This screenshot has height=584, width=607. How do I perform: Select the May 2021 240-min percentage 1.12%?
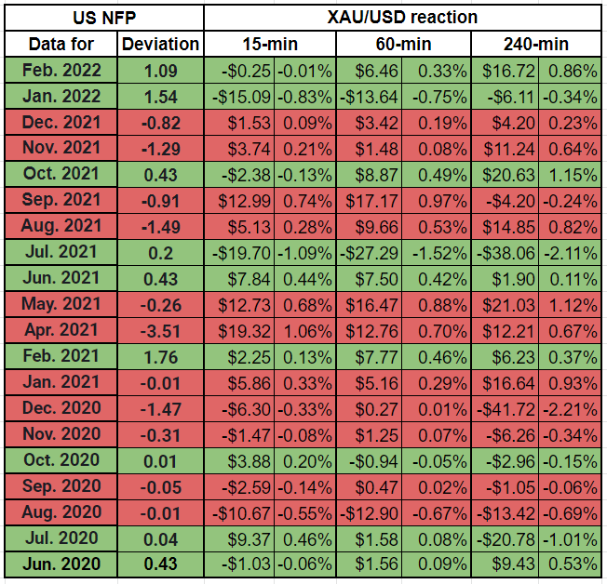(571, 305)
